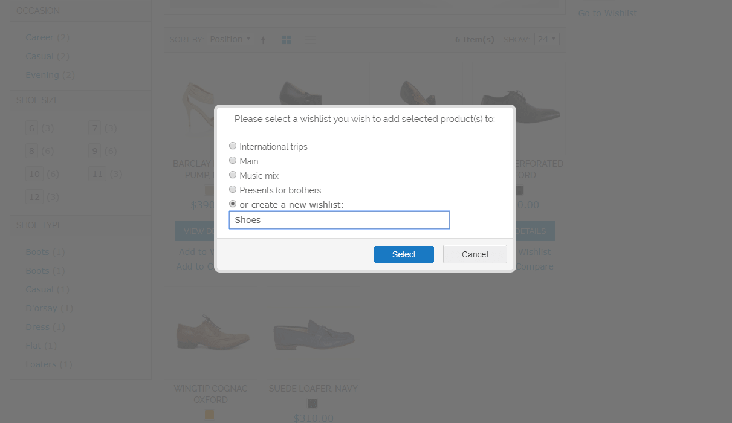Select International trips wishlist radio
The height and width of the screenshot is (423, 732).
(x=233, y=146)
